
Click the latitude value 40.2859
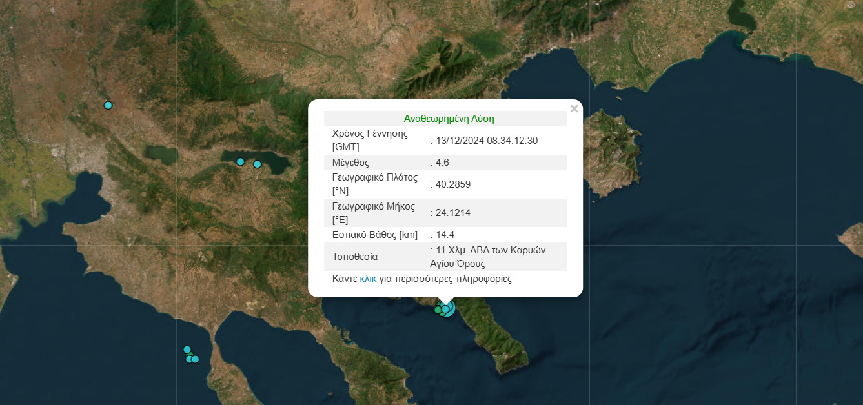coord(453,184)
